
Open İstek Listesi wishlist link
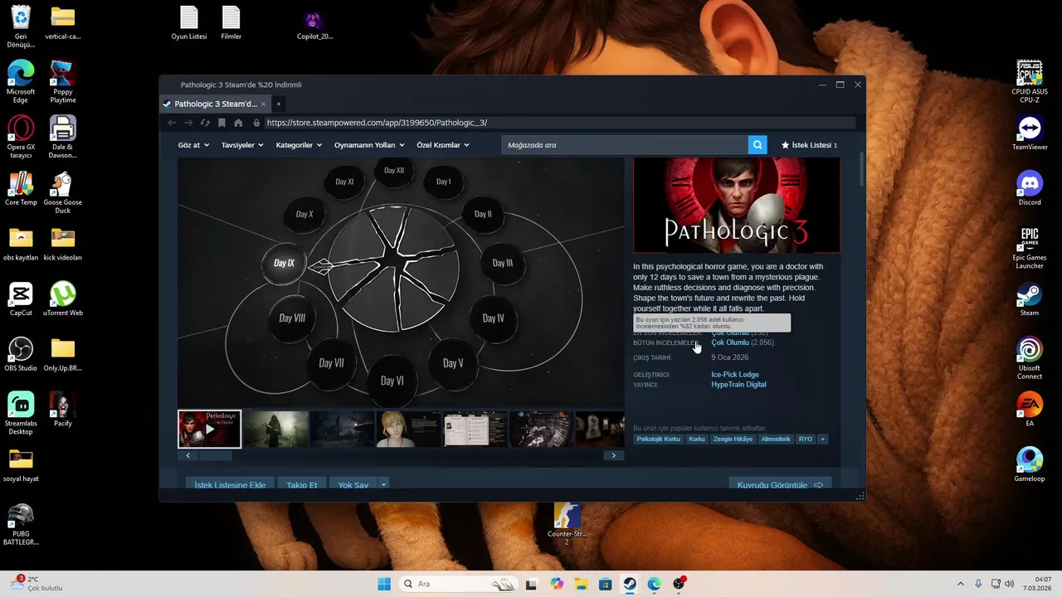[x=809, y=145]
